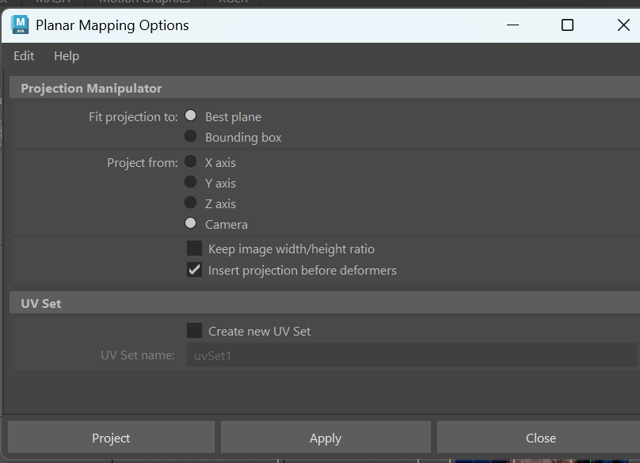640x463 pixels.
Task: Click the Maya logo in title bar
Action: 20,25
